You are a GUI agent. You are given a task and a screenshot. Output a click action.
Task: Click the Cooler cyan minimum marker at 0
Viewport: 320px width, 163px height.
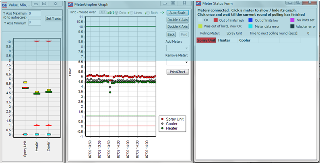(49, 134)
